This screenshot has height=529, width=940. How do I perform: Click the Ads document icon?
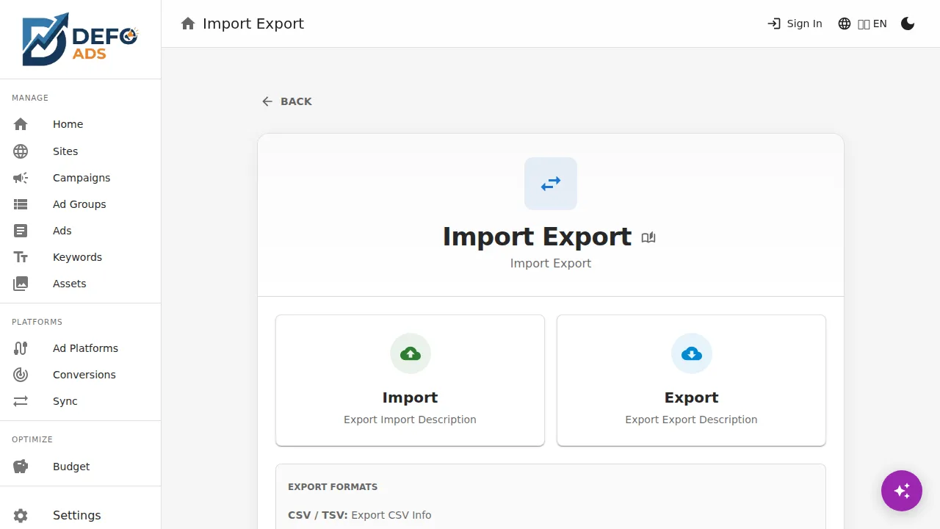click(21, 231)
